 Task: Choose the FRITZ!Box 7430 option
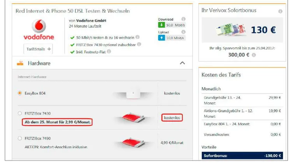coord(20,113)
